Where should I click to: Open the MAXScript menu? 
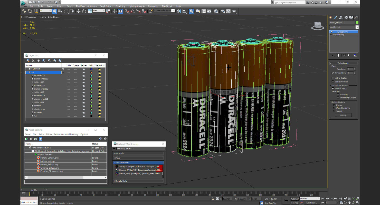pyautogui.click(x=167, y=6)
